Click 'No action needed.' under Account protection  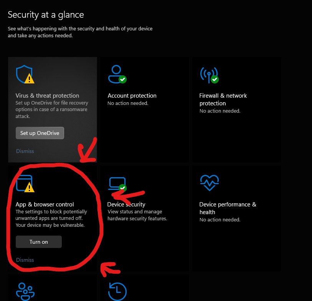pyautogui.click(x=128, y=103)
